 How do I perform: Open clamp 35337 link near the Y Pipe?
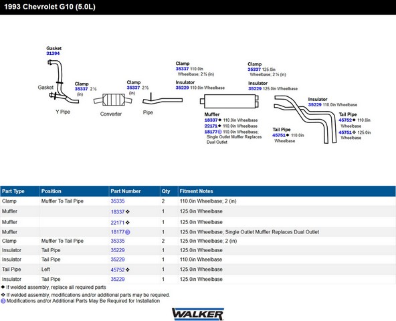click(x=81, y=89)
